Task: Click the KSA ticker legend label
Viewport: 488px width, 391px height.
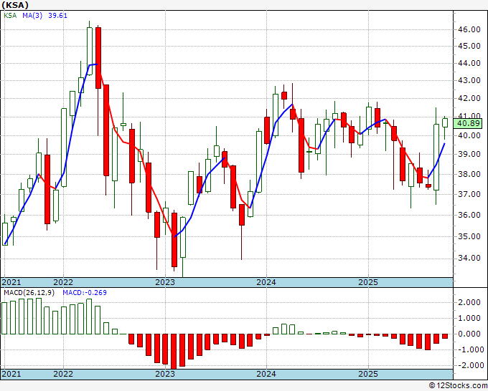Action: point(10,16)
